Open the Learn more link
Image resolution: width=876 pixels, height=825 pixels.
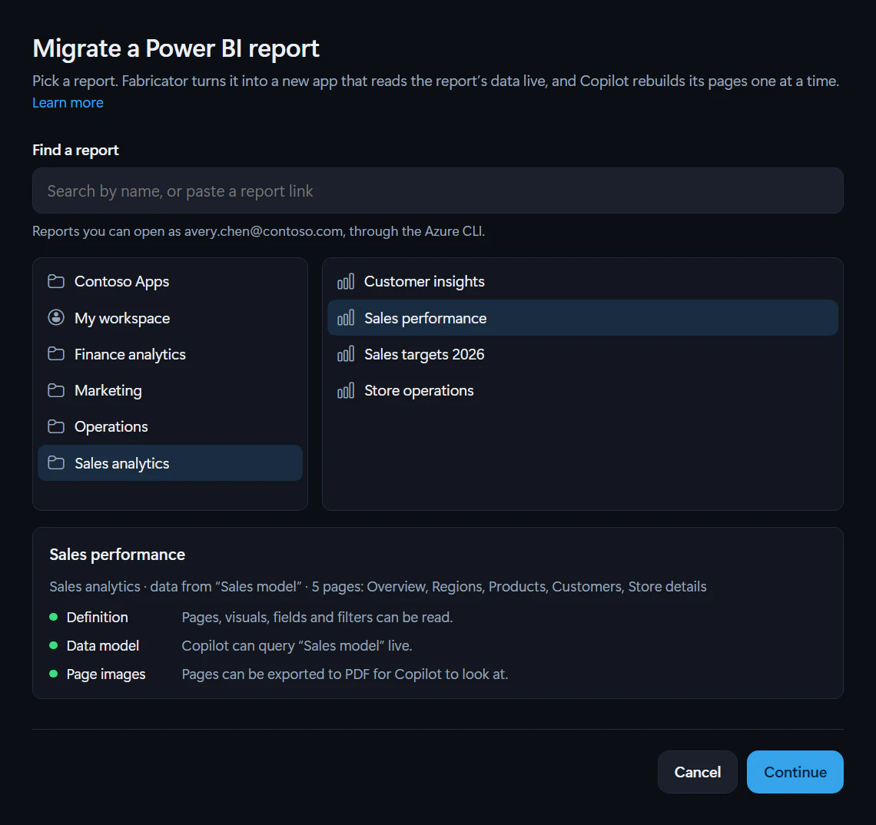pos(68,103)
